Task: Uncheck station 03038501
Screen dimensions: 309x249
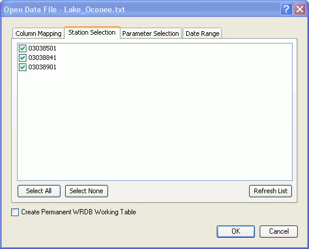Action: pyautogui.click(x=22, y=48)
